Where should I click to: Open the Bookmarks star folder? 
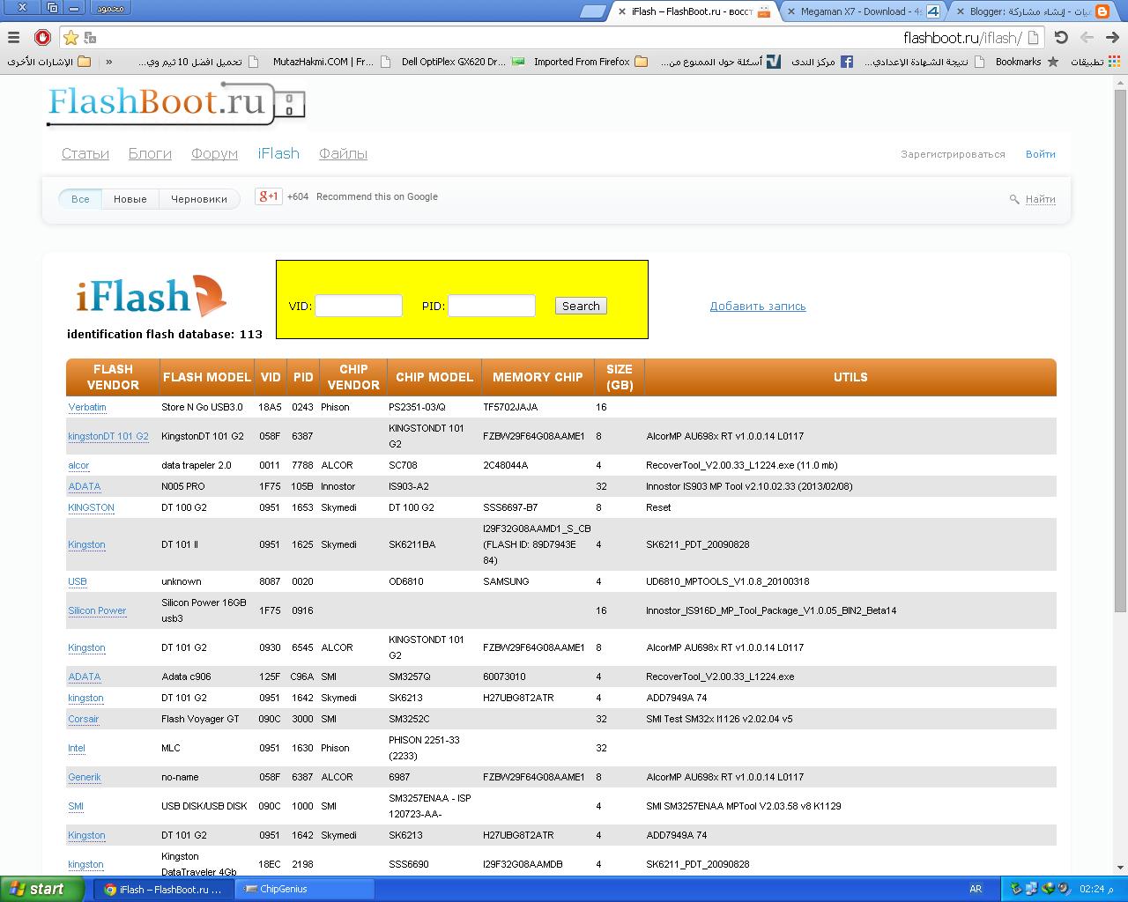pyautogui.click(x=1027, y=62)
